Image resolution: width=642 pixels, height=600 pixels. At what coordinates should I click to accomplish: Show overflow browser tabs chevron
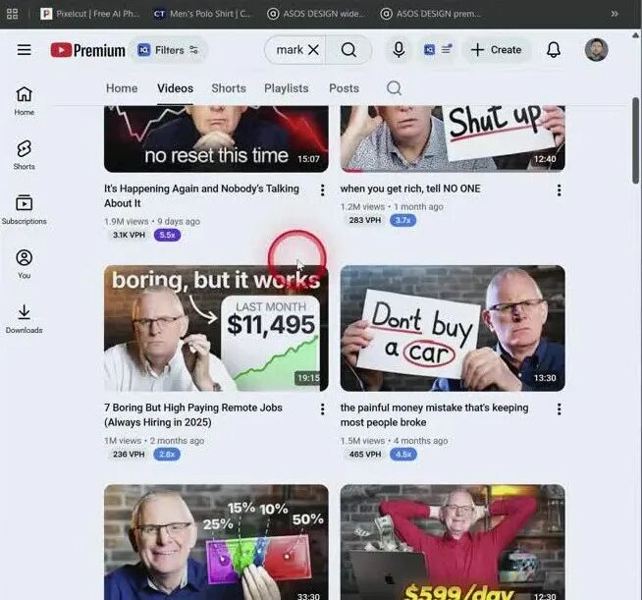click(615, 14)
